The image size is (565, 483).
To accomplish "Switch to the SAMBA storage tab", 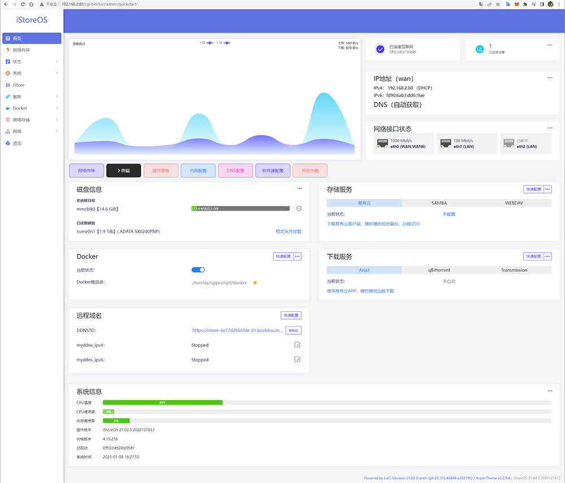I will tap(439, 203).
